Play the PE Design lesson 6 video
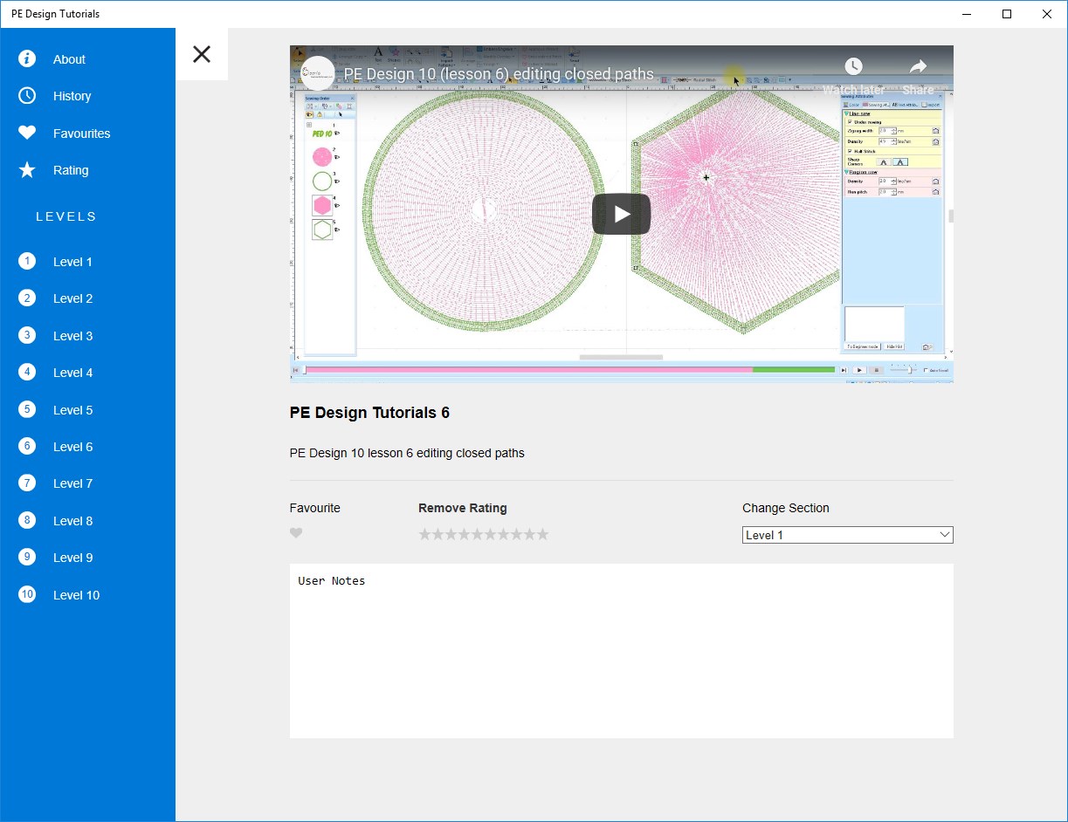The height and width of the screenshot is (822, 1068). point(621,214)
